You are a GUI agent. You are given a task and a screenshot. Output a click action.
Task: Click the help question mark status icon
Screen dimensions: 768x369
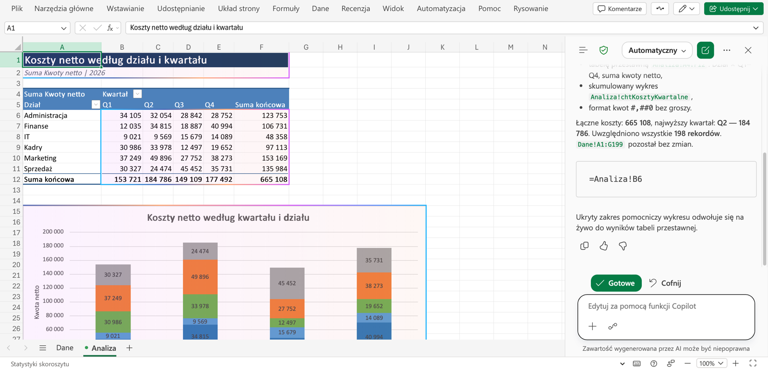pos(654,363)
